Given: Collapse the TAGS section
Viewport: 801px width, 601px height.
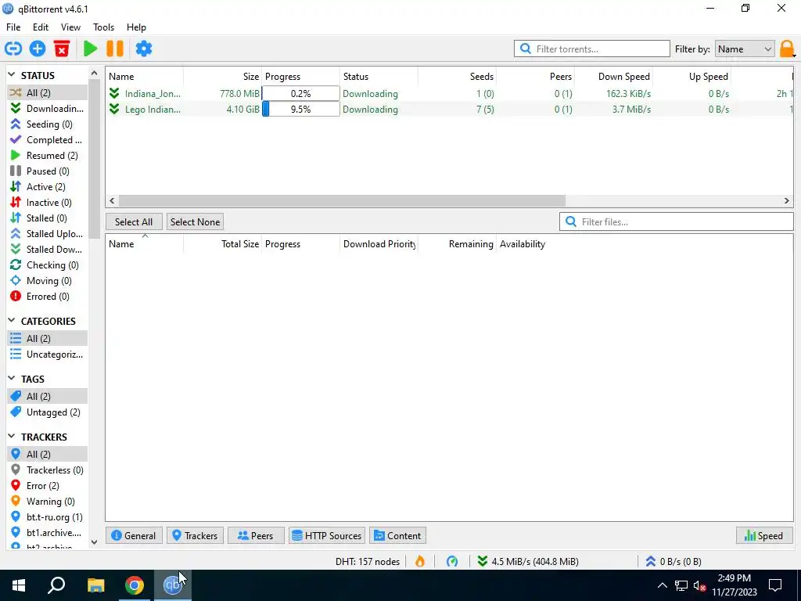Looking at the screenshot, I should click(12, 379).
